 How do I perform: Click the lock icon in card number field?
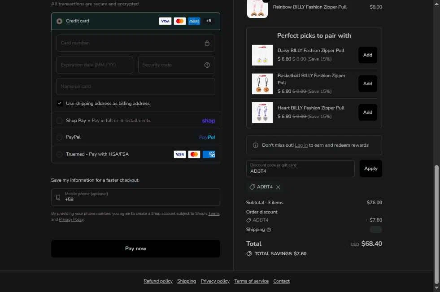(x=207, y=43)
